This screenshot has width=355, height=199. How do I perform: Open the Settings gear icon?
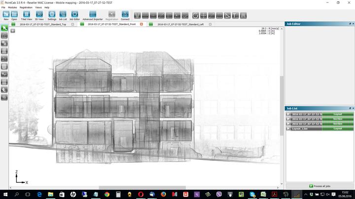coord(51,15)
